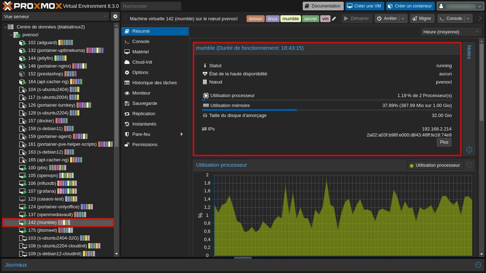Click the Proxmox logo
Viewport: 486px width, 273px height.
[32, 6]
